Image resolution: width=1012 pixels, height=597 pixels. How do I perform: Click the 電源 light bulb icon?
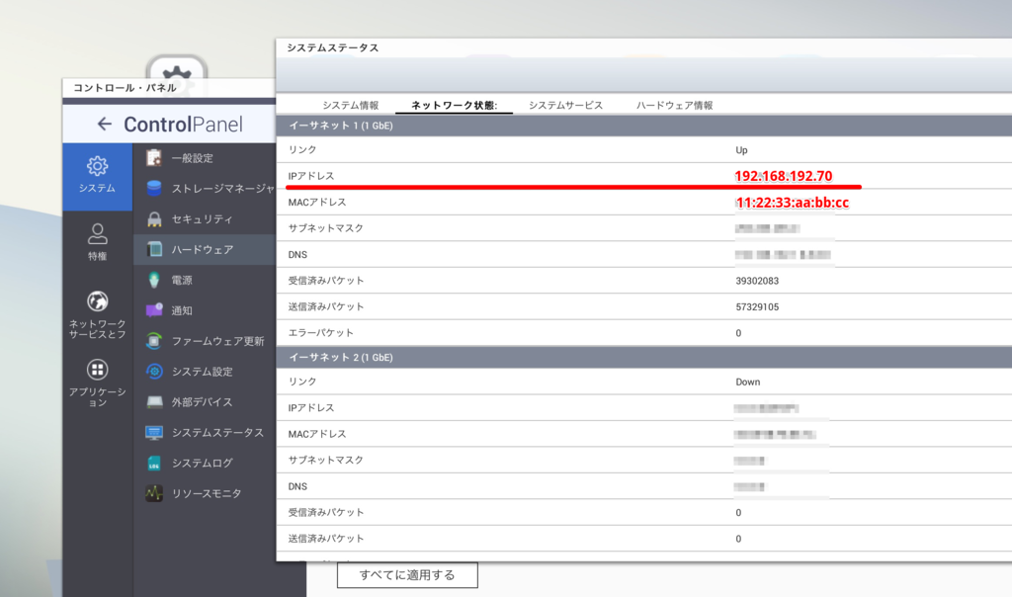point(153,280)
